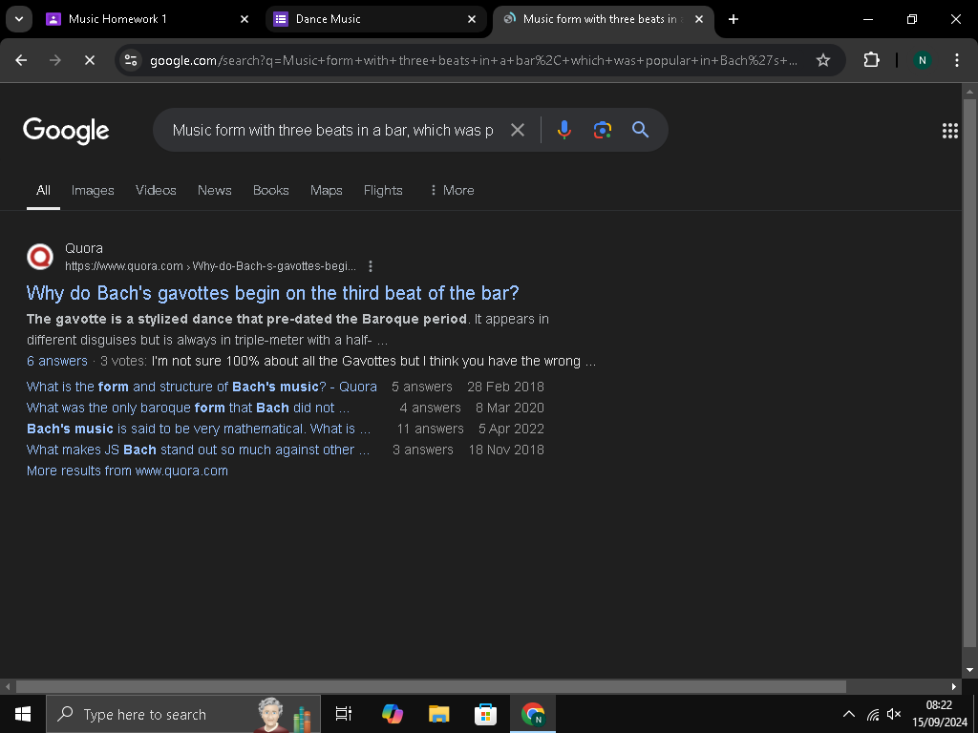Open the tab search dropdown arrow
The width and height of the screenshot is (978, 733).
pyautogui.click(x=19, y=19)
